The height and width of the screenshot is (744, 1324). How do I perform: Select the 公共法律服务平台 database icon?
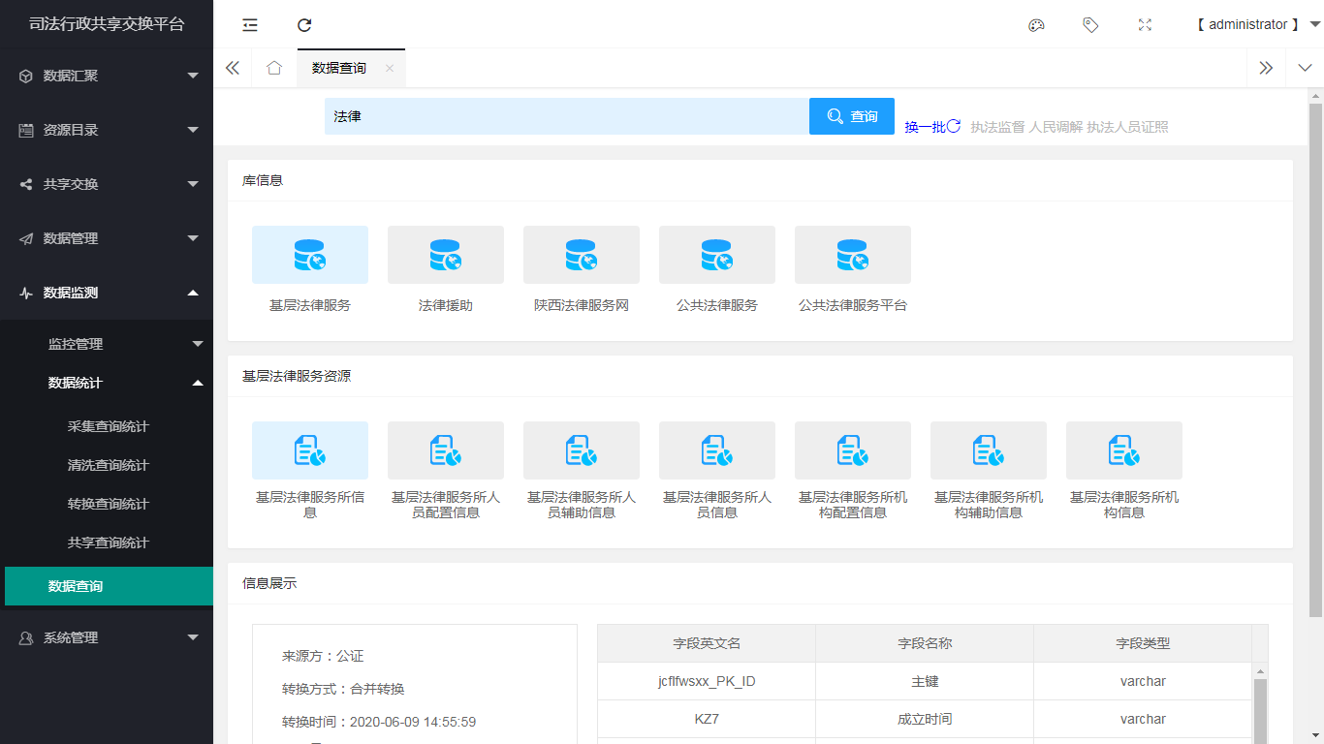point(853,255)
